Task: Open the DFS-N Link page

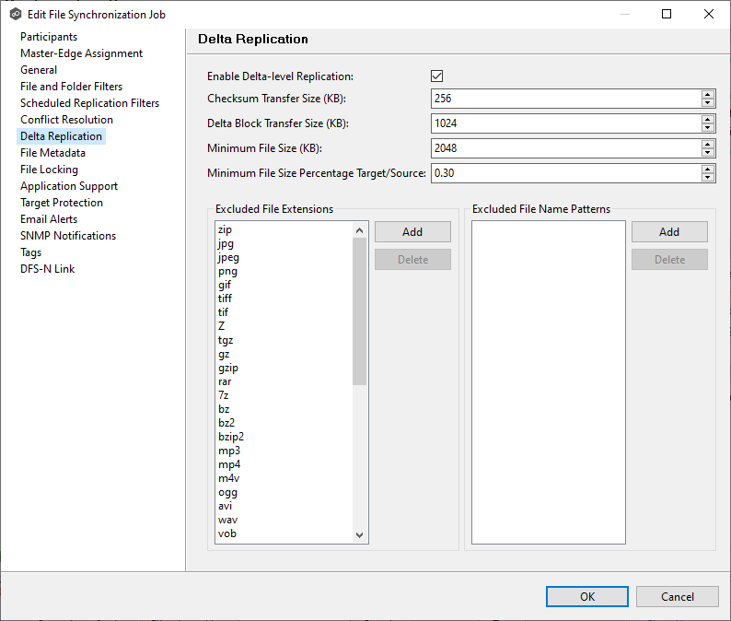Action: (x=47, y=269)
